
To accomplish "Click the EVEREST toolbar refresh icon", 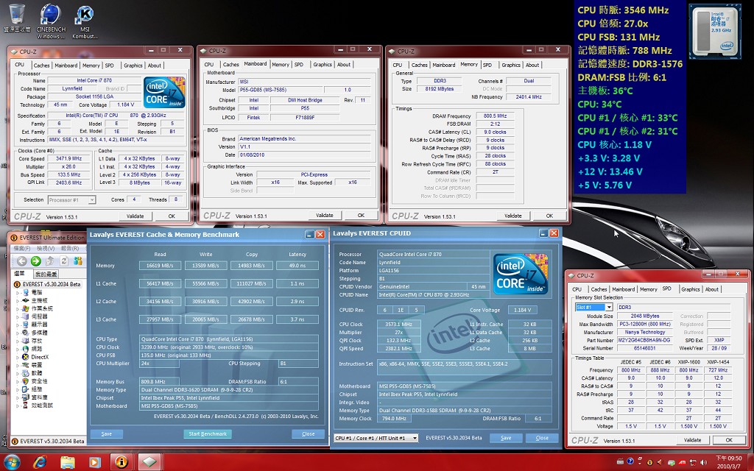I will tap(64, 261).
